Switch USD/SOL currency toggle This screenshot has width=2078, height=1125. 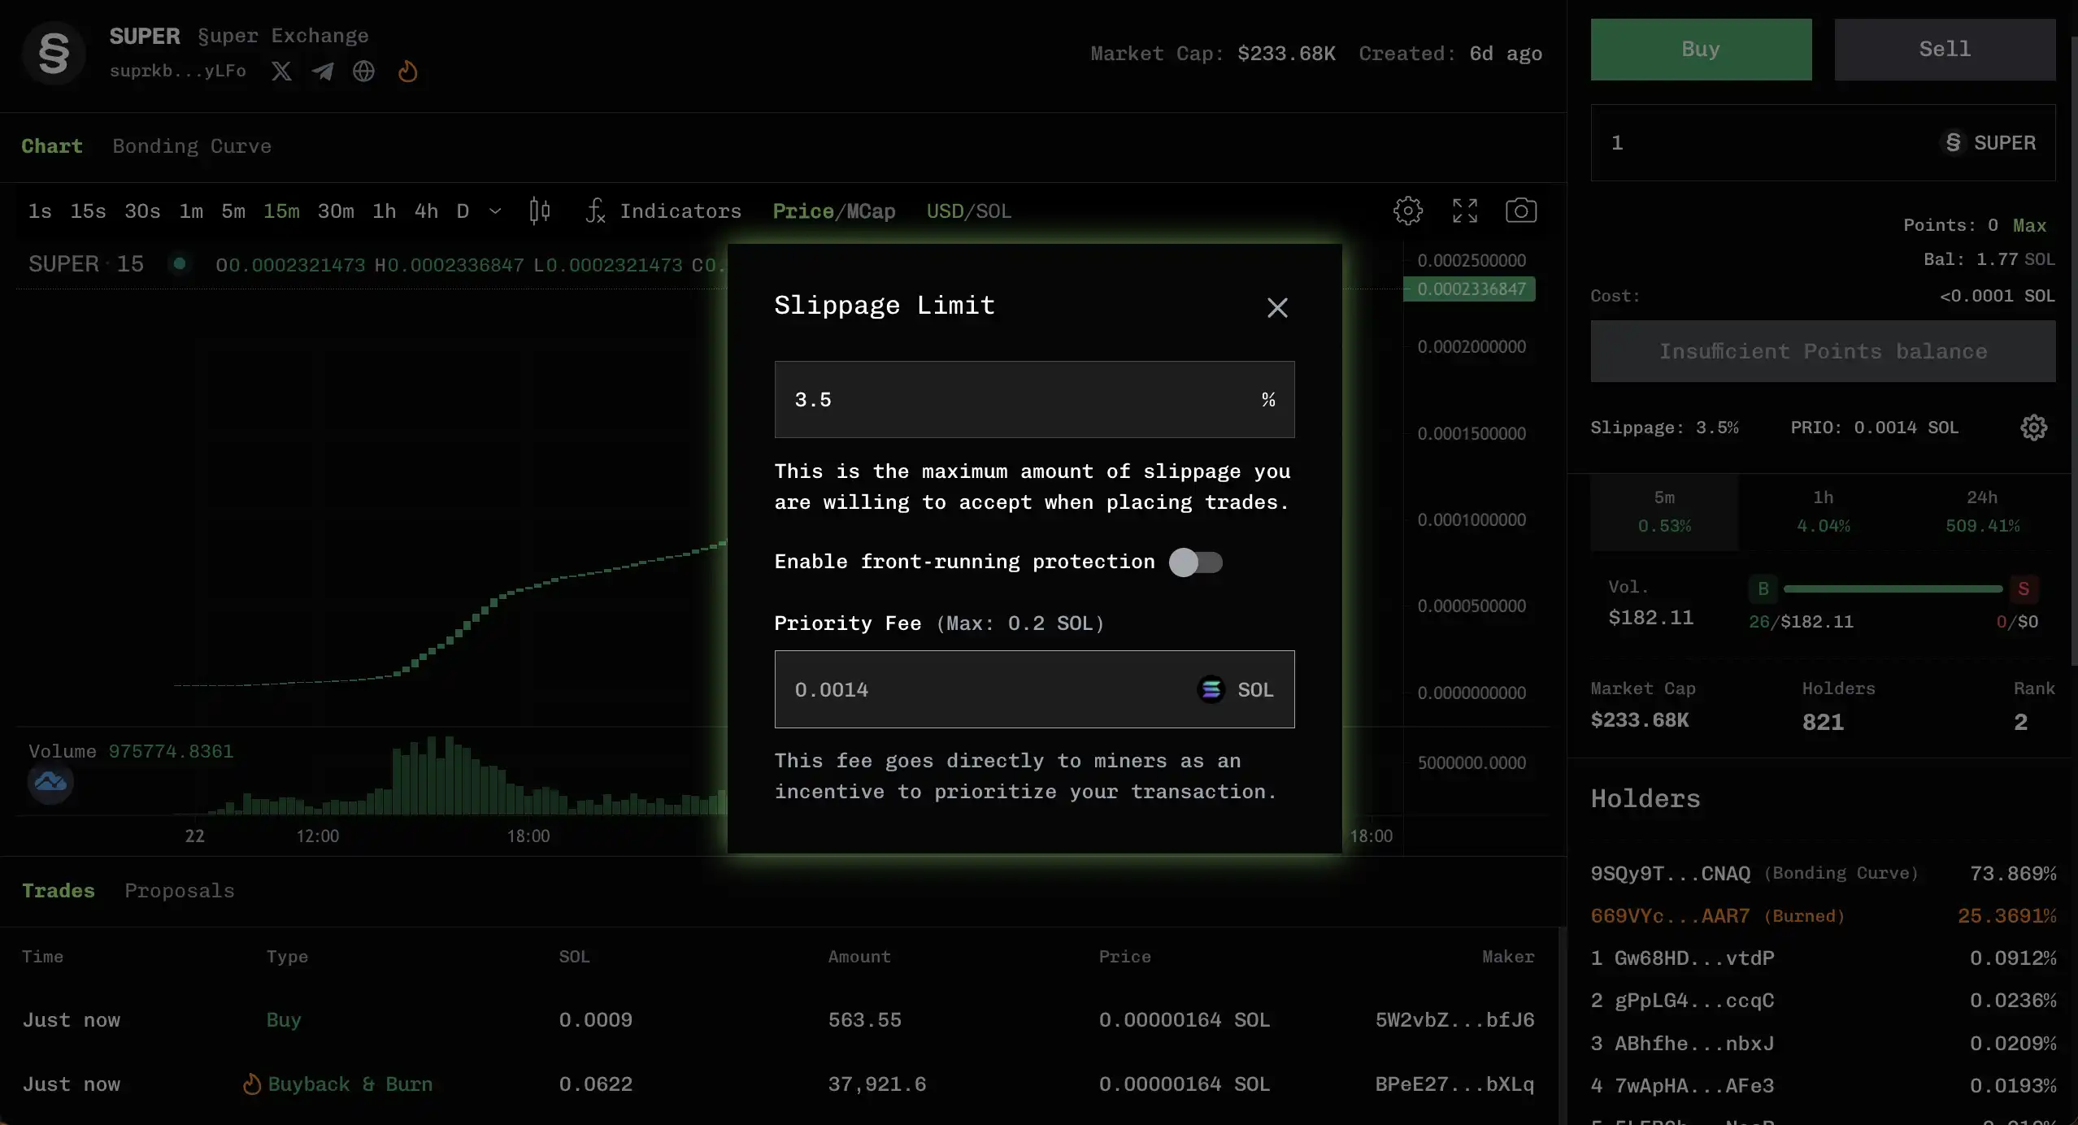tap(968, 211)
